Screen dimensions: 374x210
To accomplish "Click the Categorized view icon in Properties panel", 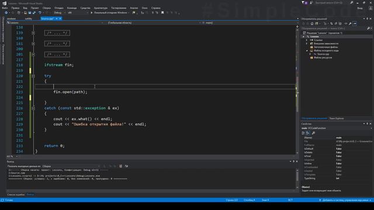I will tap(303, 133).
